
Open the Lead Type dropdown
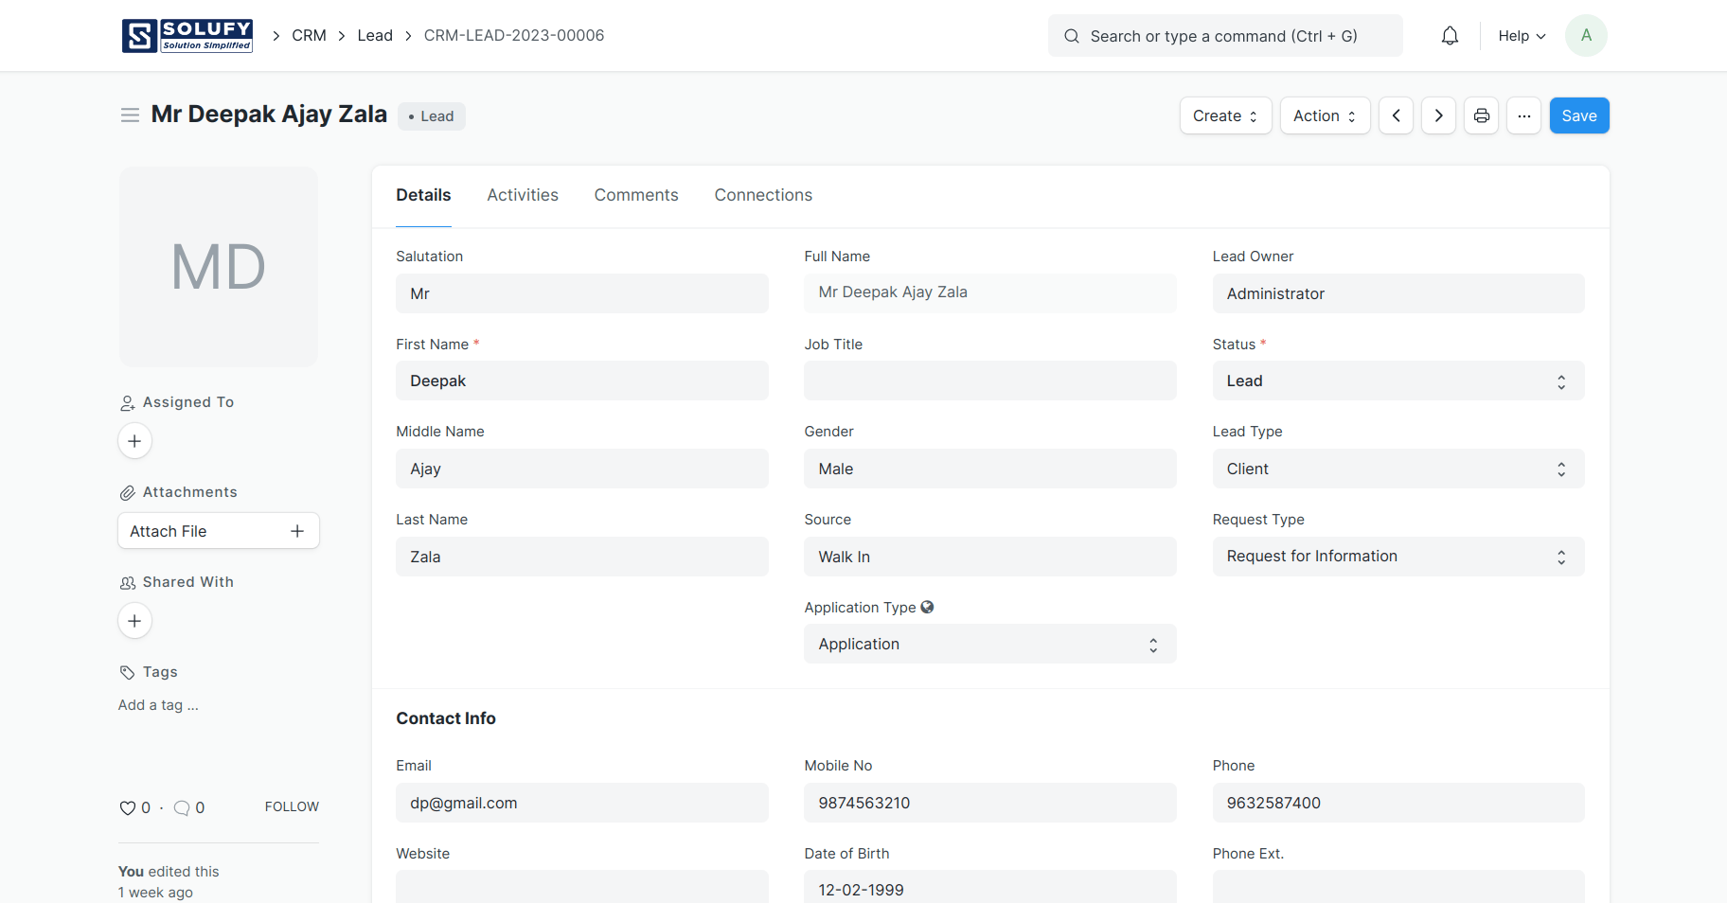point(1398,469)
